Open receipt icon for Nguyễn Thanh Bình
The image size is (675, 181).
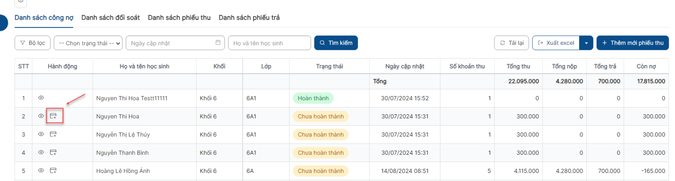[x=53, y=152]
